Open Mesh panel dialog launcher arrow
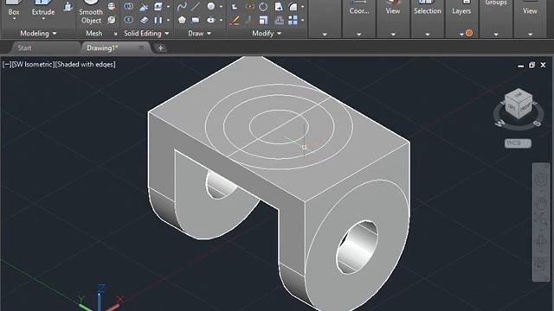 pos(115,34)
